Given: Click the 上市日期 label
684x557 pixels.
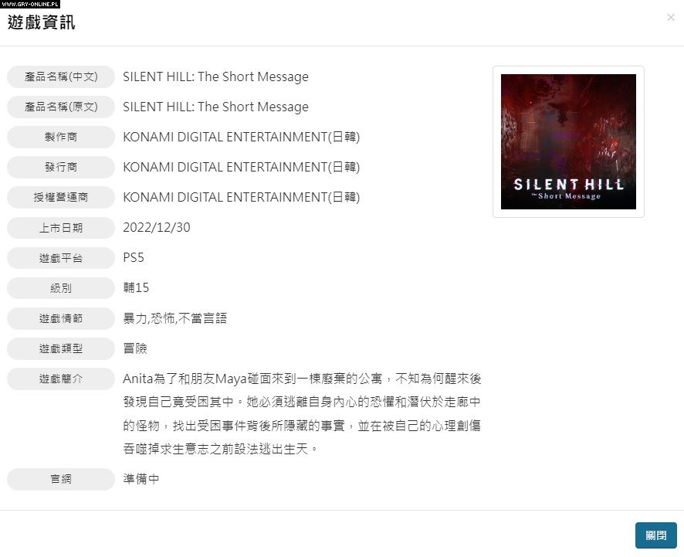Looking at the screenshot, I should (x=61, y=228).
